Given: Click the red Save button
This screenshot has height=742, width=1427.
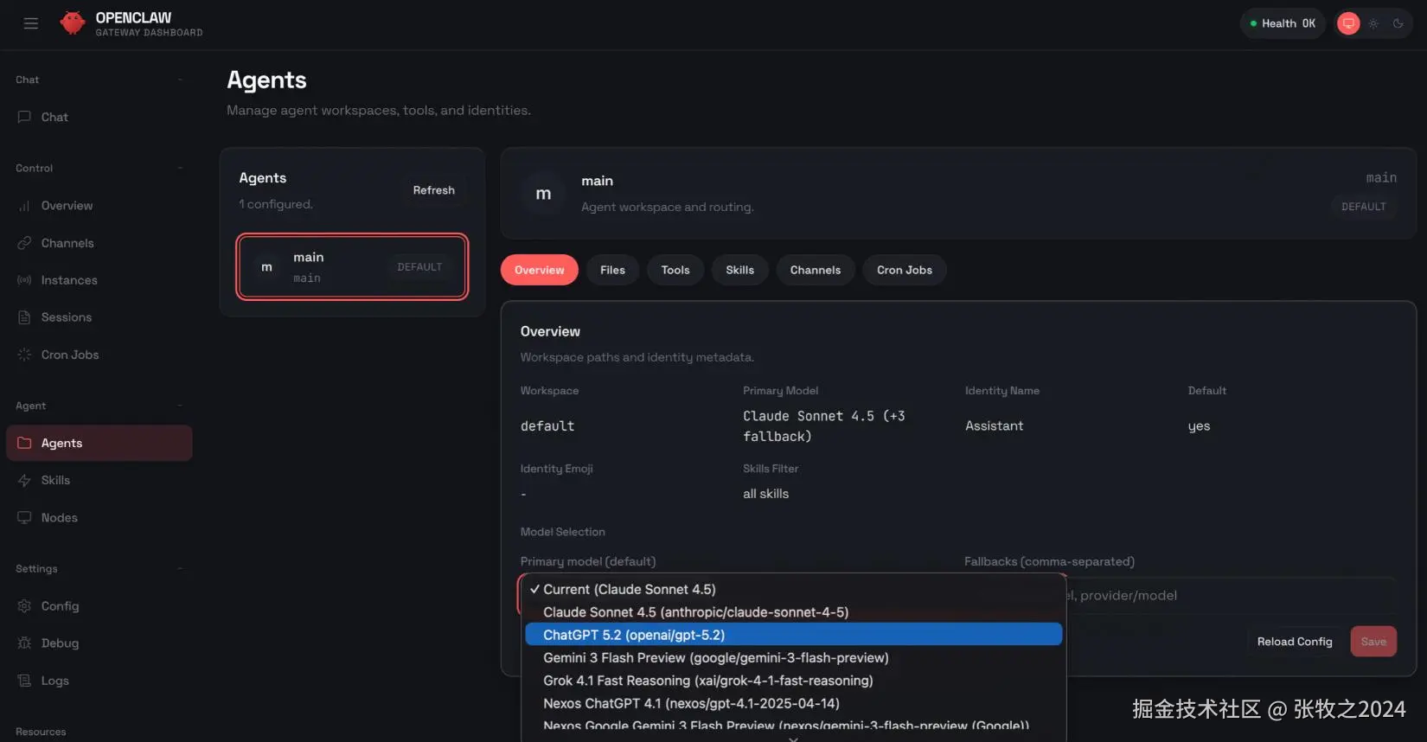Looking at the screenshot, I should click(1373, 642).
